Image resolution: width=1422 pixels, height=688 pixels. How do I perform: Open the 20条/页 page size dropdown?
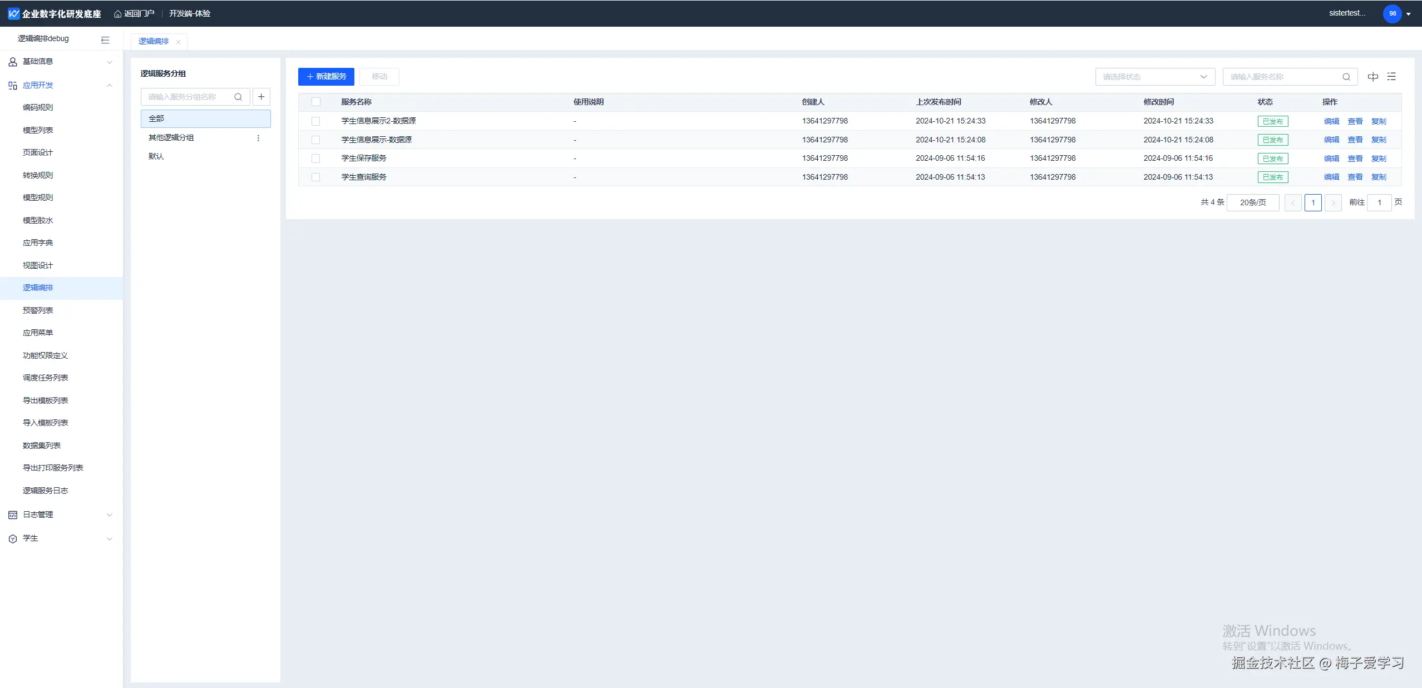(x=1252, y=202)
